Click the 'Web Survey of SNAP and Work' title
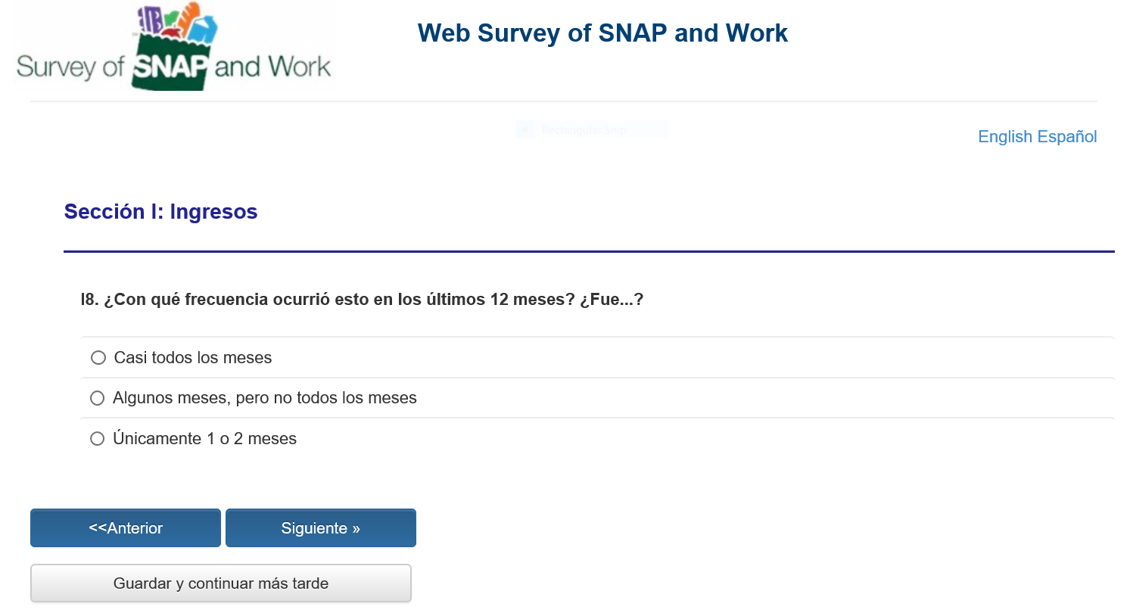This screenshot has height=616, width=1130. [x=602, y=33]
